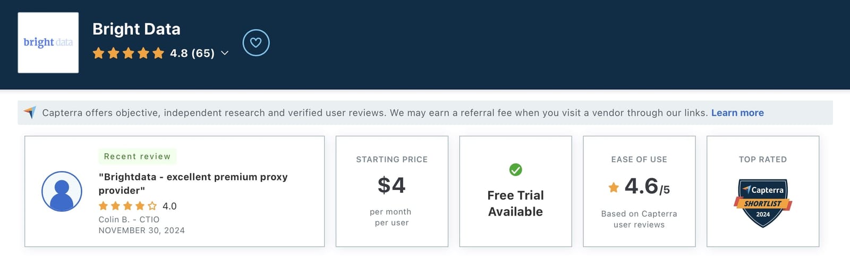Screen dimensions: 850x266
Task: Save Bright Data with the heart icon
Action: pos(256,43)
